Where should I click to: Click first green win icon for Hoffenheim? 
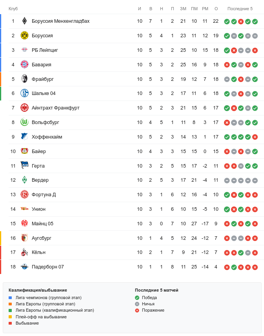click(227, 137)
